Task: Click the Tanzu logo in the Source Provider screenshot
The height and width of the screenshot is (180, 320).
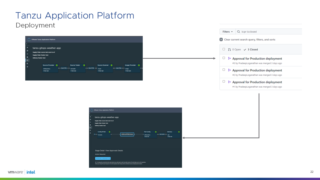Action: (x=29, y=39)
